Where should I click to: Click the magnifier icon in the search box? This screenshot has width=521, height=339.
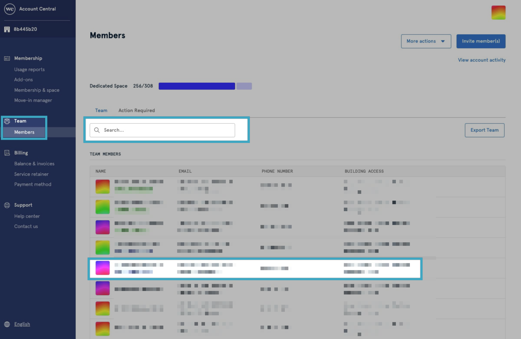click(x=97, y=130)
